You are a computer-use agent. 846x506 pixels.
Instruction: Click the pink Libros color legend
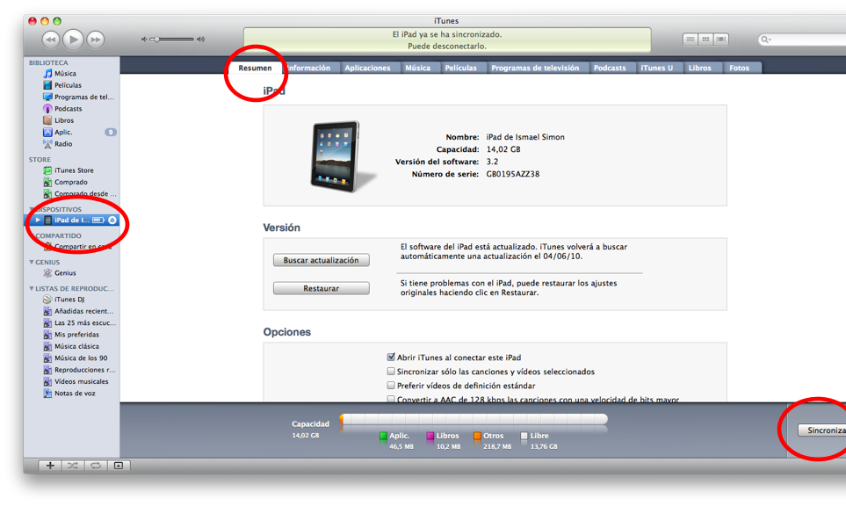click(430, 436)
